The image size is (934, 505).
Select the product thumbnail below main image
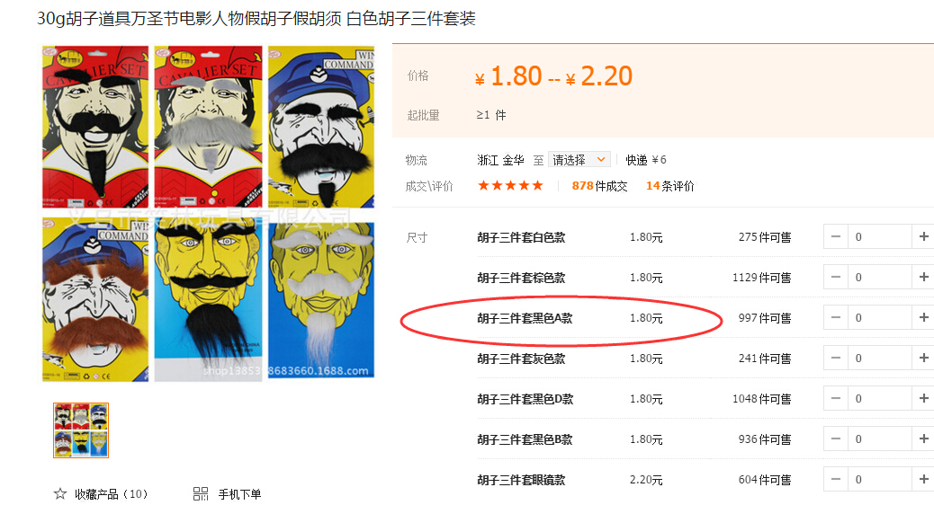81,430
